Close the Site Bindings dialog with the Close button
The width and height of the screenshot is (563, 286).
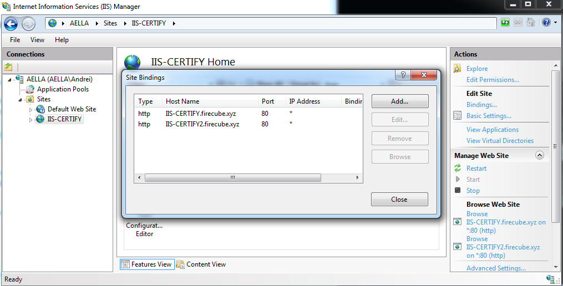click(399, 199)
